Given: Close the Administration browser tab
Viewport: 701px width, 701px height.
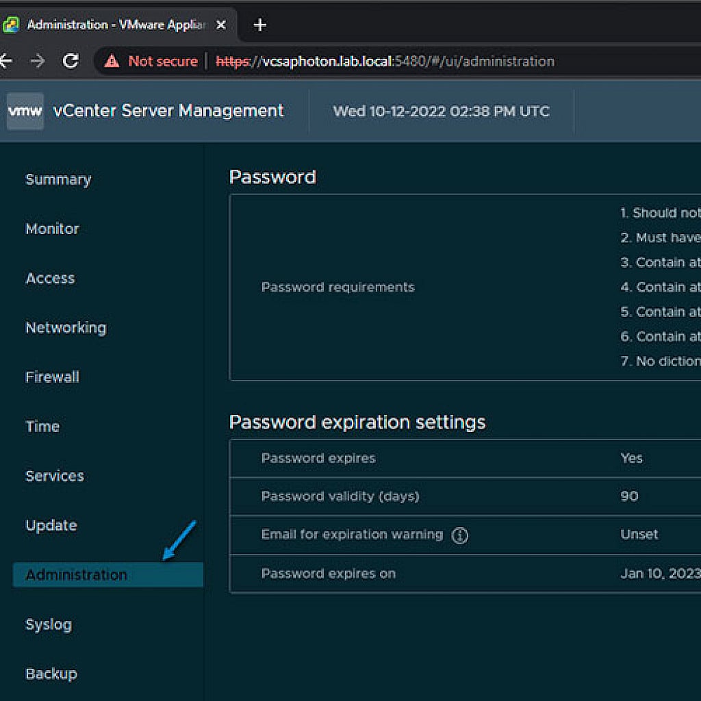Looking at the screenshot, I should click(x=221, y=25).
